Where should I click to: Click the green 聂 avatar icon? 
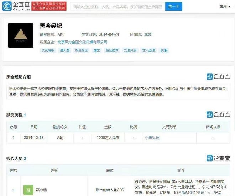point(28,190)
